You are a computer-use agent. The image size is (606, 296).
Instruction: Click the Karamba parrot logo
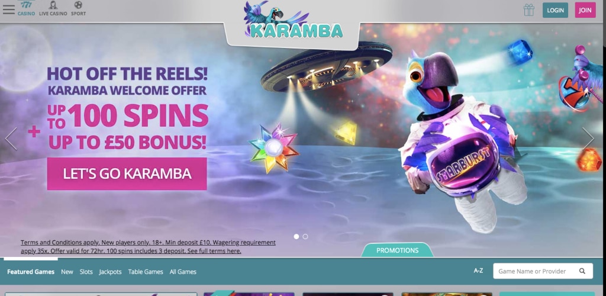(x=293, y=21)
